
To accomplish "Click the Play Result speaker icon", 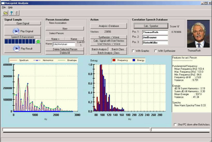I will 16,48.
